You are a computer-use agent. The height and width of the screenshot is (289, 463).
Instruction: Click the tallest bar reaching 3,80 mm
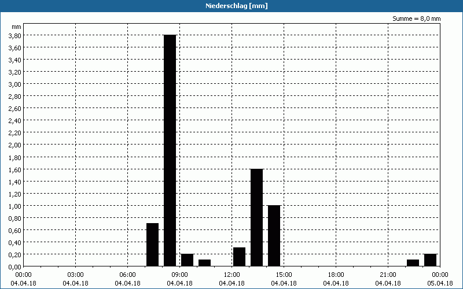170,150
